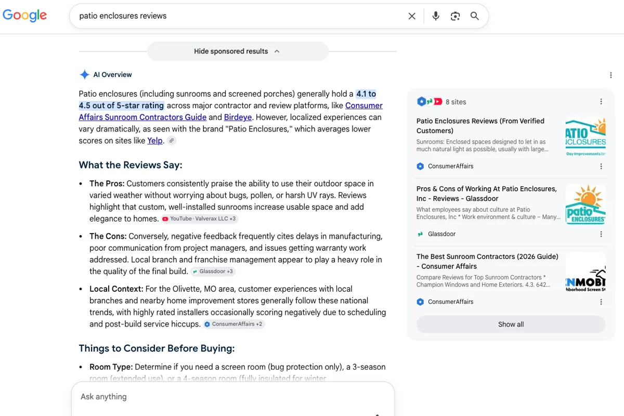Click Things to Consider Before Buying heading
The image size is (624, 416).
click(x=157, y=348)
